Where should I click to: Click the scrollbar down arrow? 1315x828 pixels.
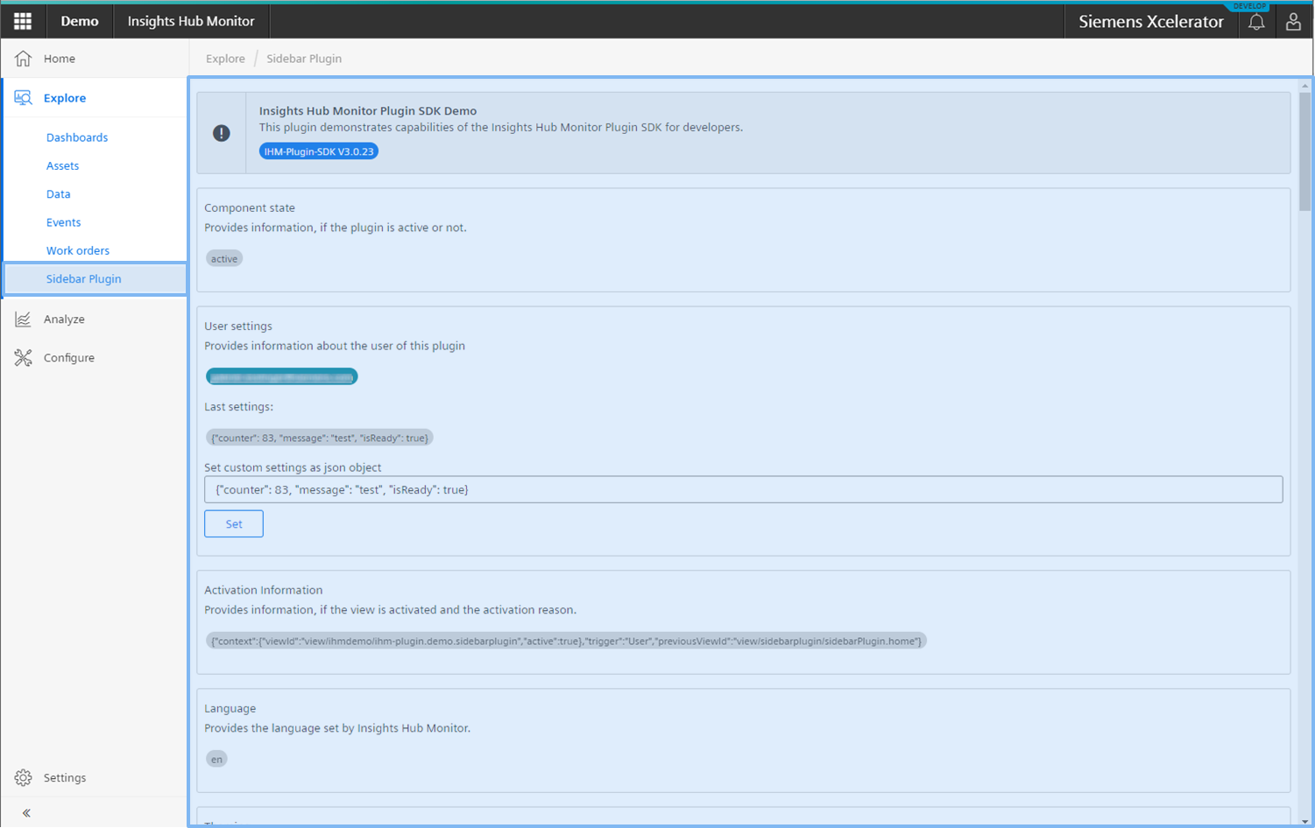tap(1305, 822)
